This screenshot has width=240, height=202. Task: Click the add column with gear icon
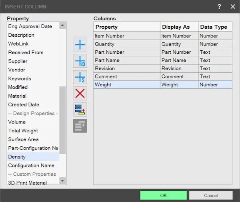[x=80, y=61]
